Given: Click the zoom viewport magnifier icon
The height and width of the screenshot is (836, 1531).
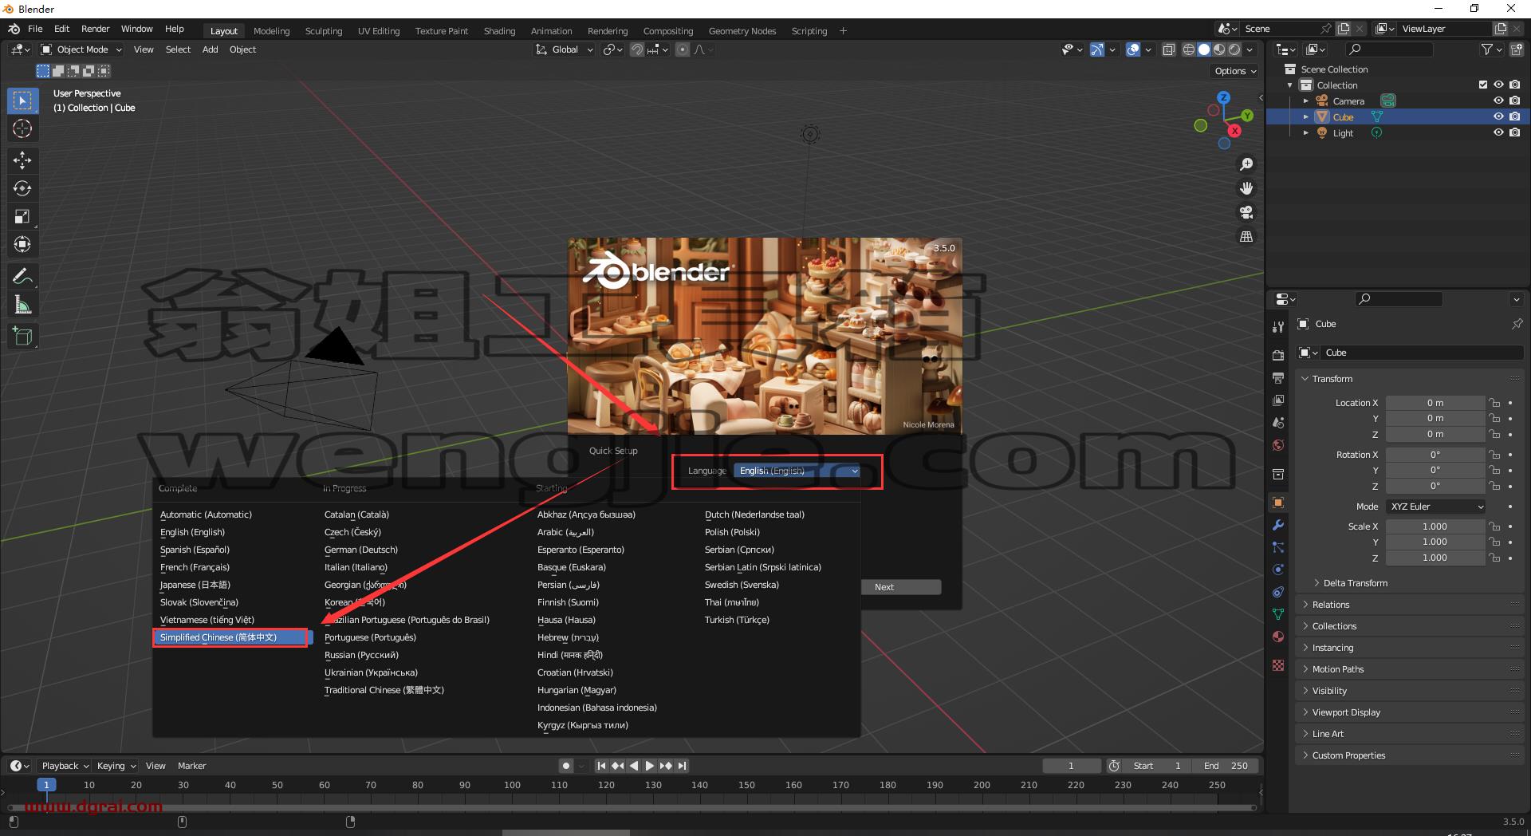Looking at the screenshot, I should (1246, 164).
